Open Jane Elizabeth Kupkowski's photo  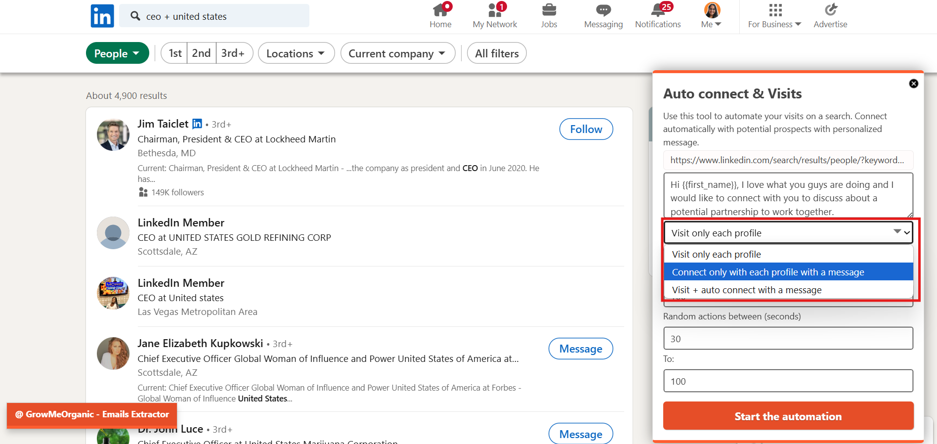pos(113,354)
